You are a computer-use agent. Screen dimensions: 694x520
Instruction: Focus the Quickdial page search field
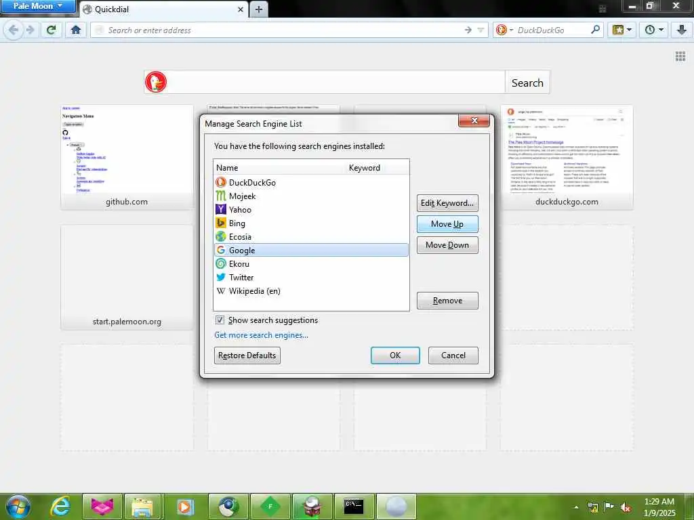coord(336,82)
